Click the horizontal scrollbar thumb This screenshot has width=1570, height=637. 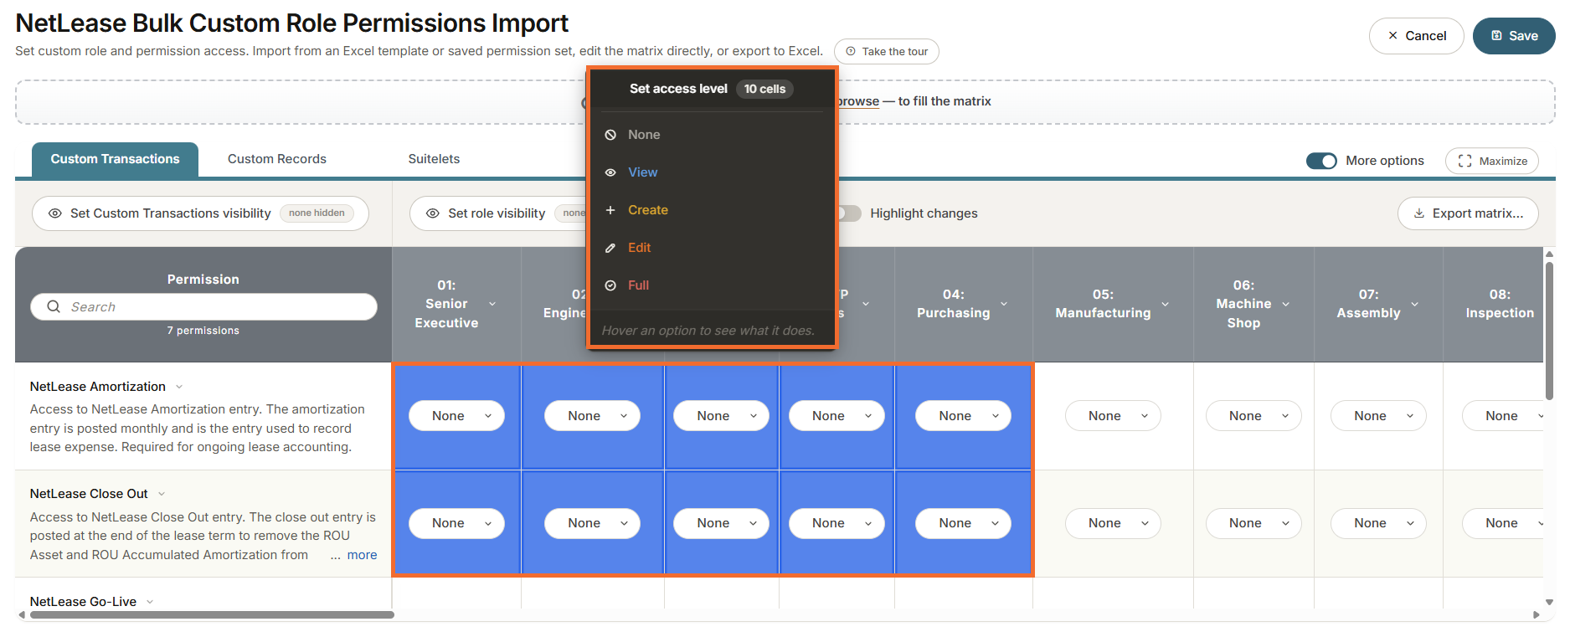pos(212,614)
